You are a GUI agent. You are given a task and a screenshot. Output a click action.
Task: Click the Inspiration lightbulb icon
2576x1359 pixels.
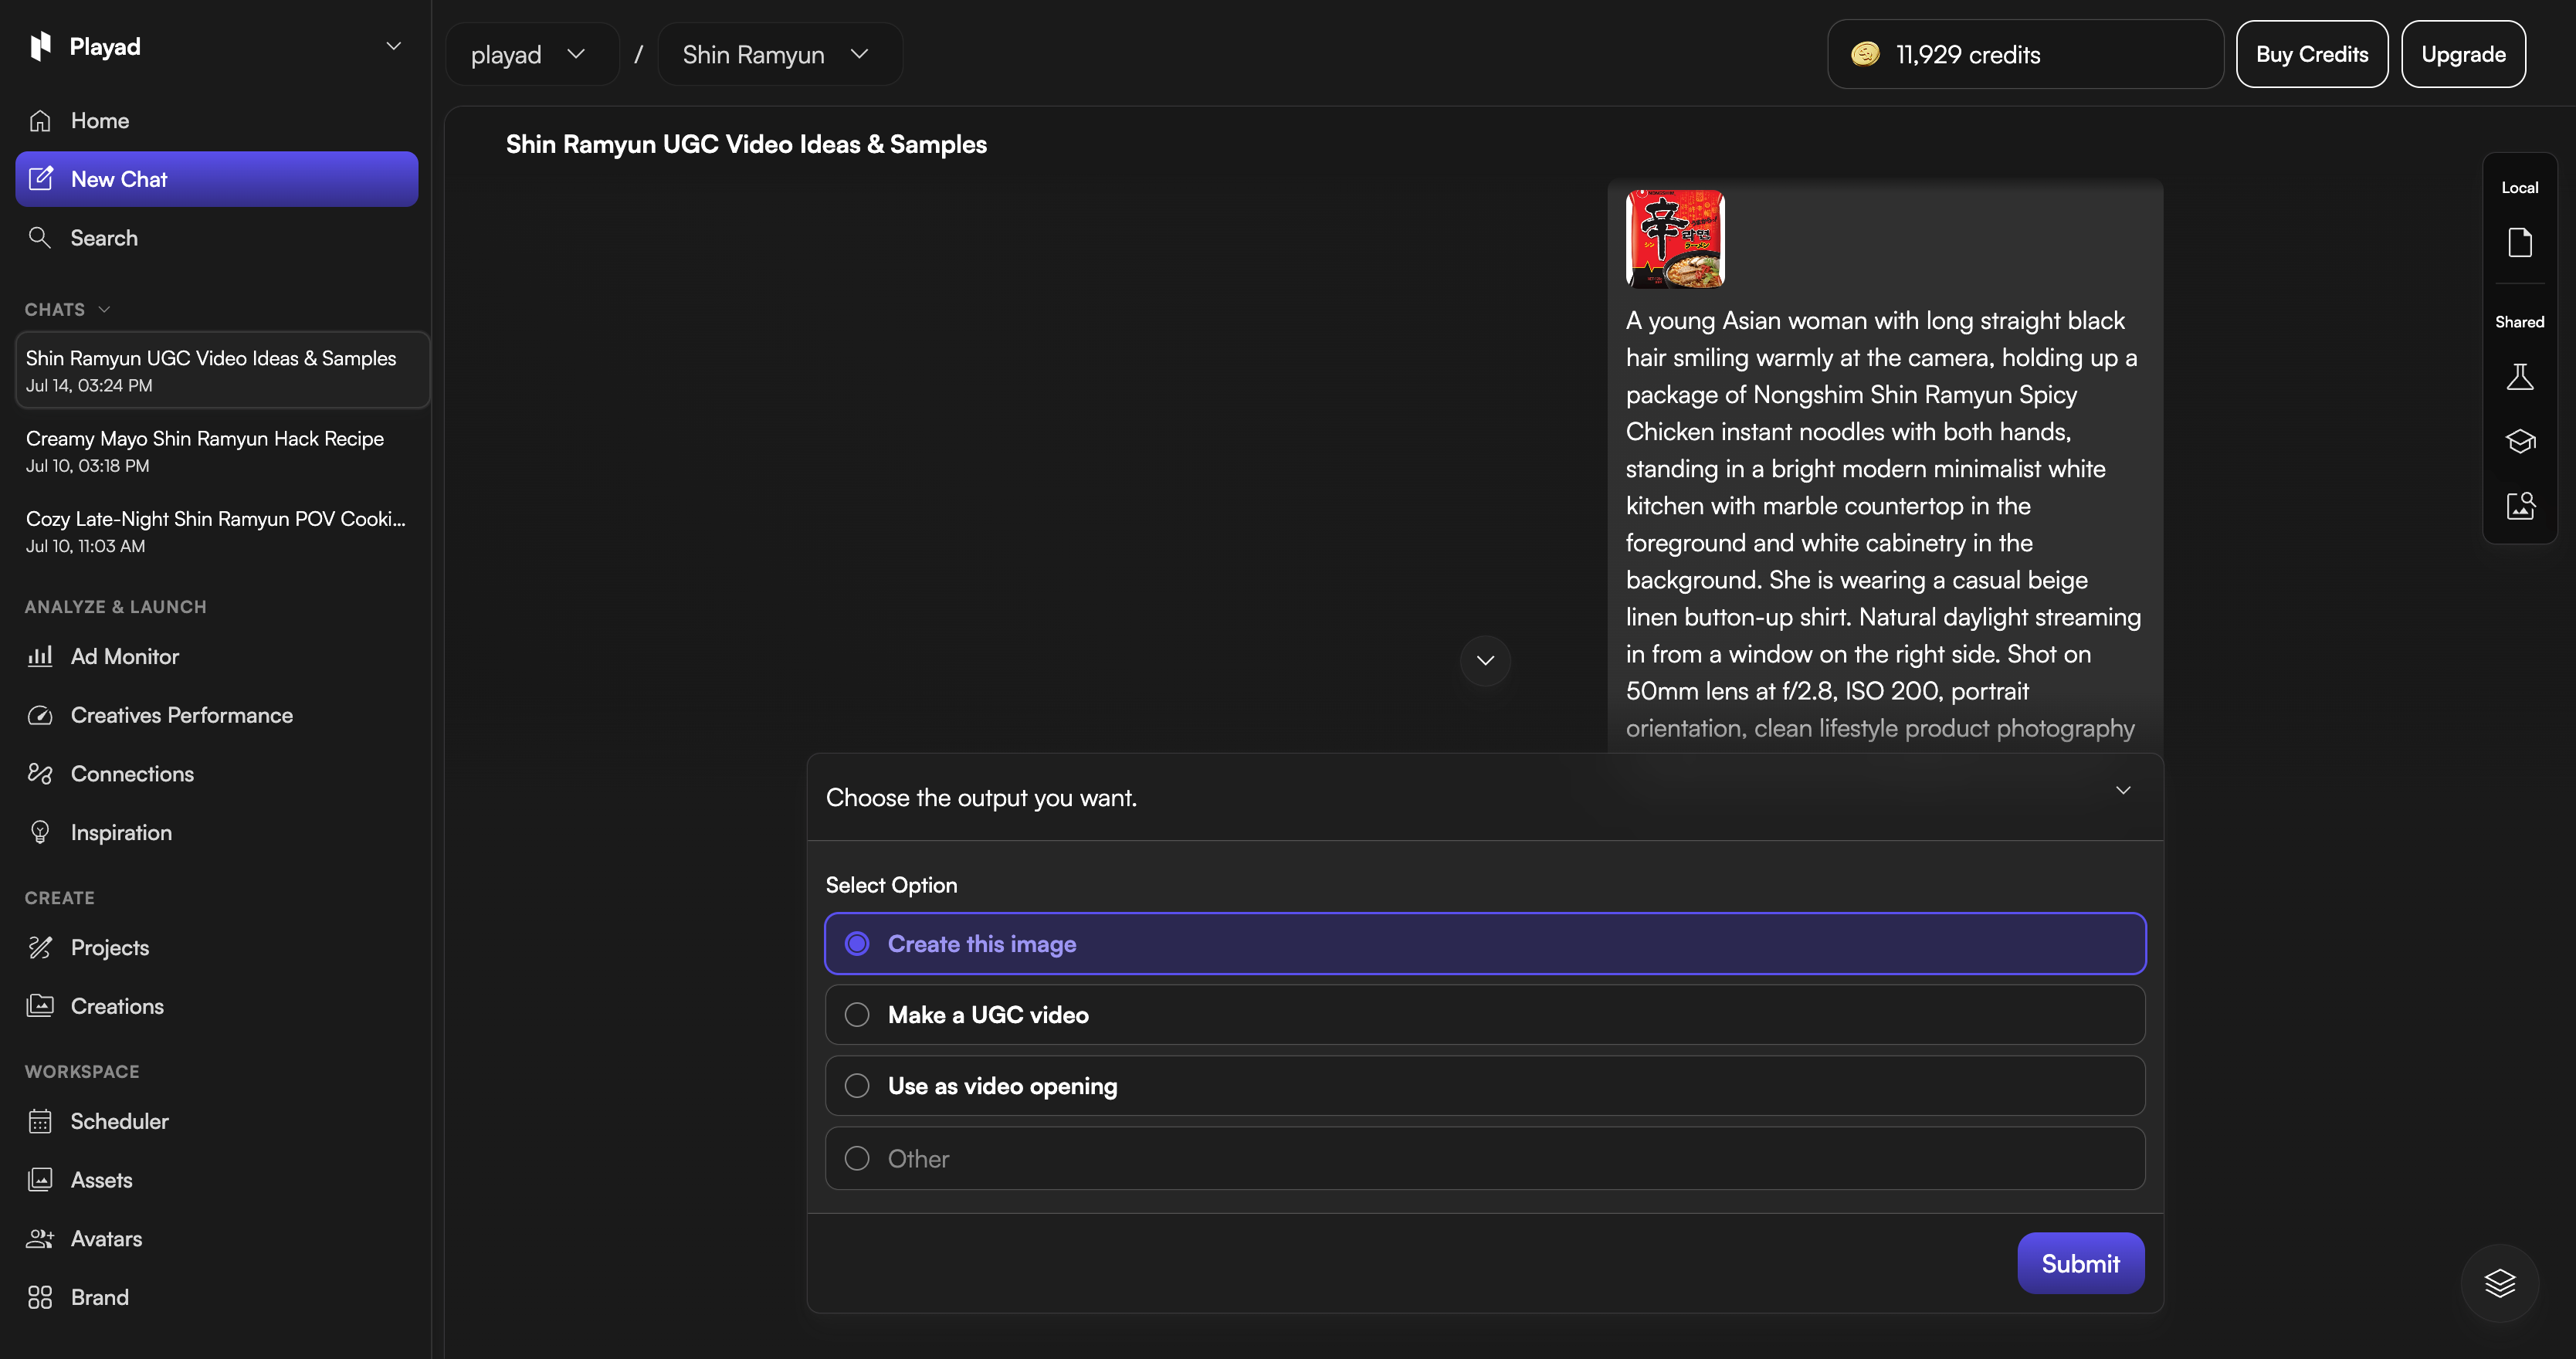(x=40, y=833)
